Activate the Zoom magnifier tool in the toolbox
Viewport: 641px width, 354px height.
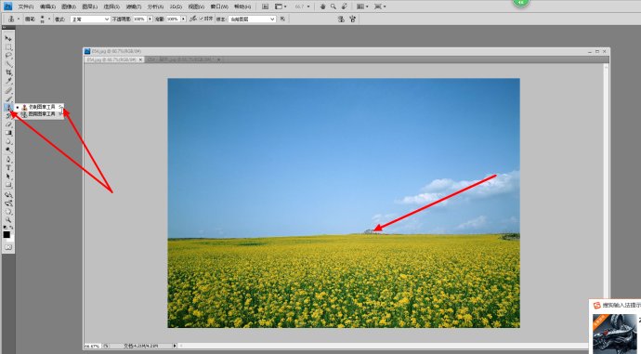(8, 219)
